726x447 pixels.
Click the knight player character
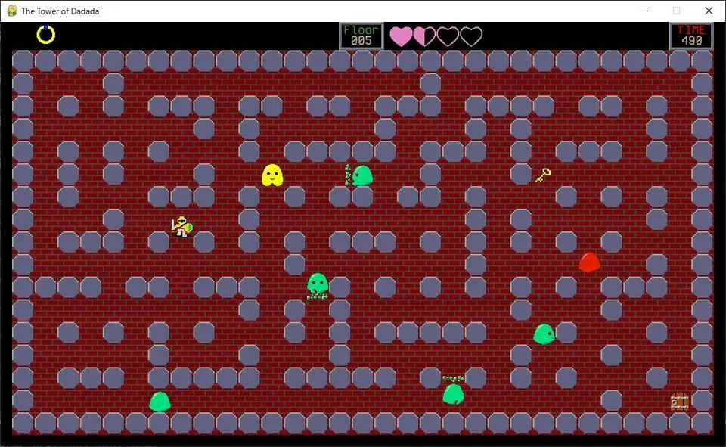coord(181,226)
